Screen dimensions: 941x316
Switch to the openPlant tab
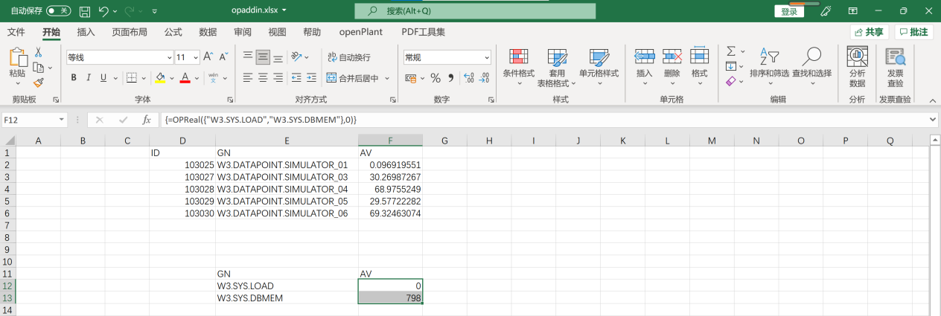pyautogui.click(x=362, y=32)
